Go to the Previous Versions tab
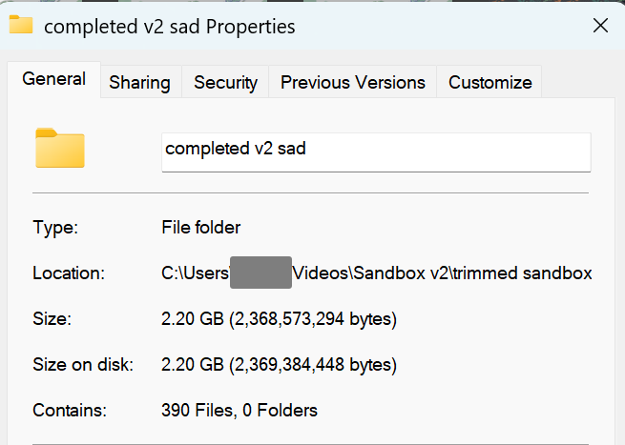 [x=353, y=82]
